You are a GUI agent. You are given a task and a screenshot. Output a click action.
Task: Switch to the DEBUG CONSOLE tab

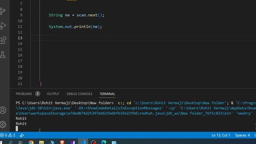coord(79,94)
